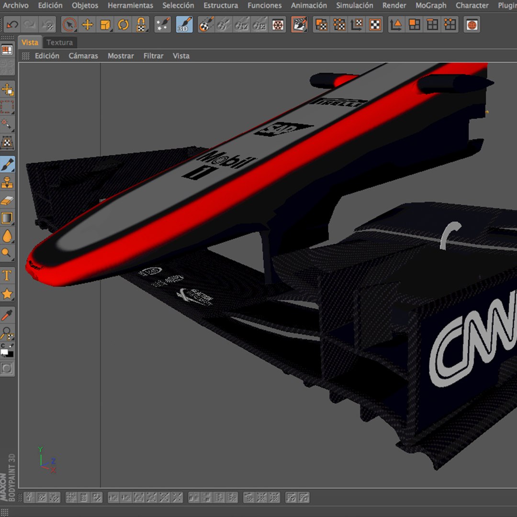Open the Funciones menu
The height and width of the screenshot is (517, 517).
(264, 5)
